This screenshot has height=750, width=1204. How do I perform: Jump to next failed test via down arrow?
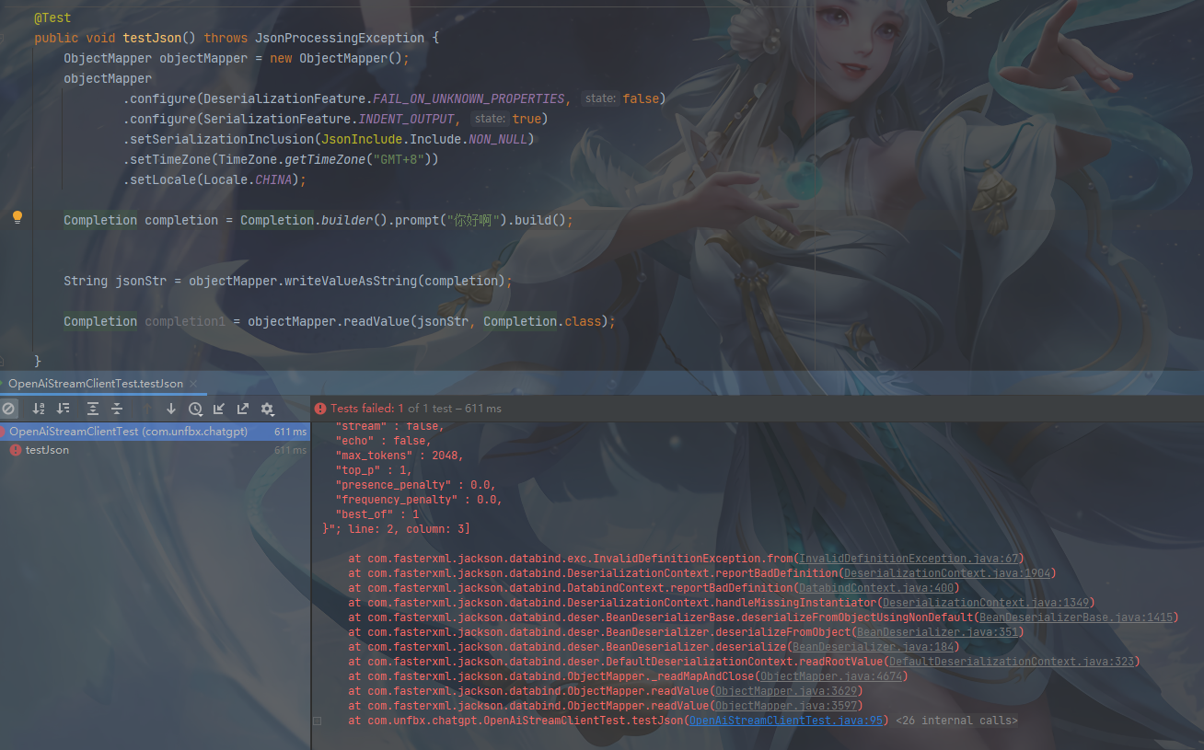172,409
